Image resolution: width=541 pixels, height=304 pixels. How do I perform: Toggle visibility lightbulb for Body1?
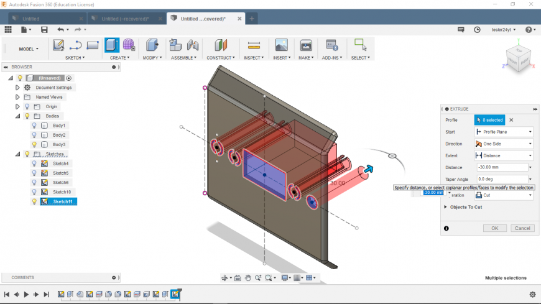[34, 126]
